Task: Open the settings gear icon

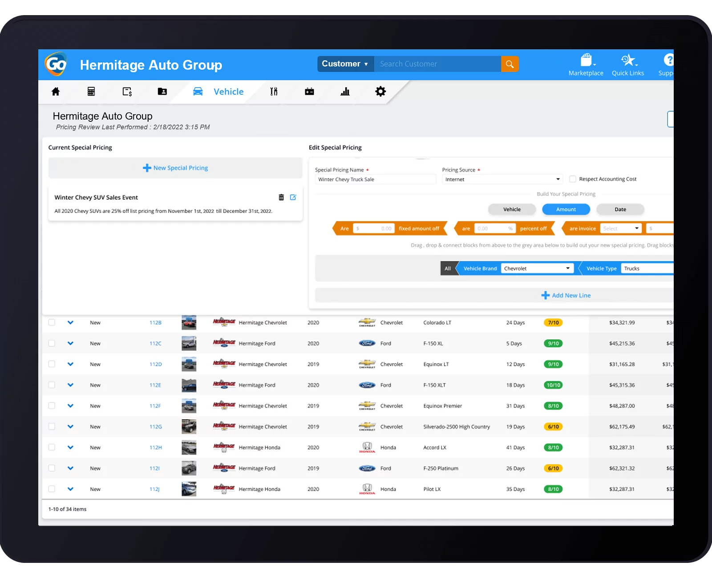Action: (380, 92)
